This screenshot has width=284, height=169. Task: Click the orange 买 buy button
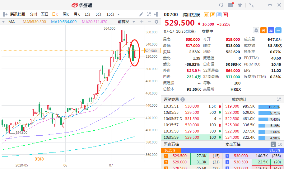coord(263,30)
